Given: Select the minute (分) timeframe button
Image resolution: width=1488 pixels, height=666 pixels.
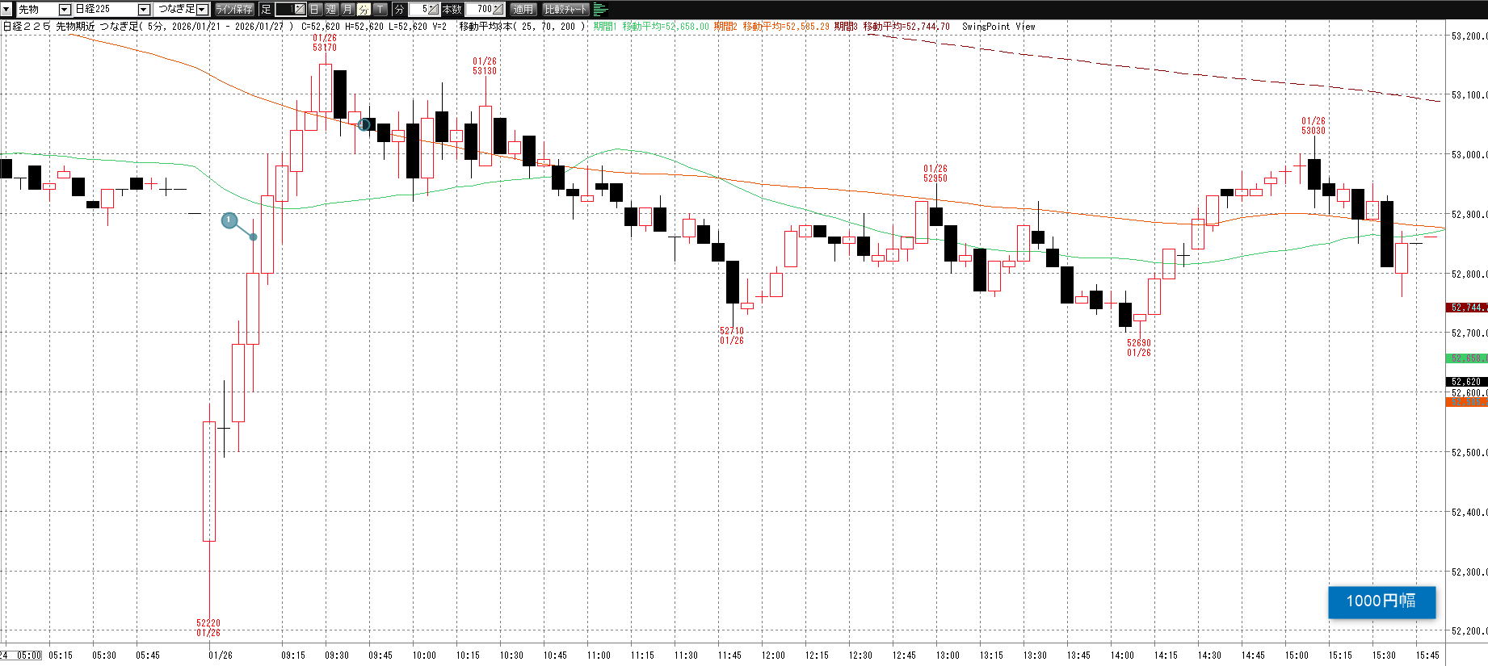Looking at the screenshot, I should [x=364, y=9].
